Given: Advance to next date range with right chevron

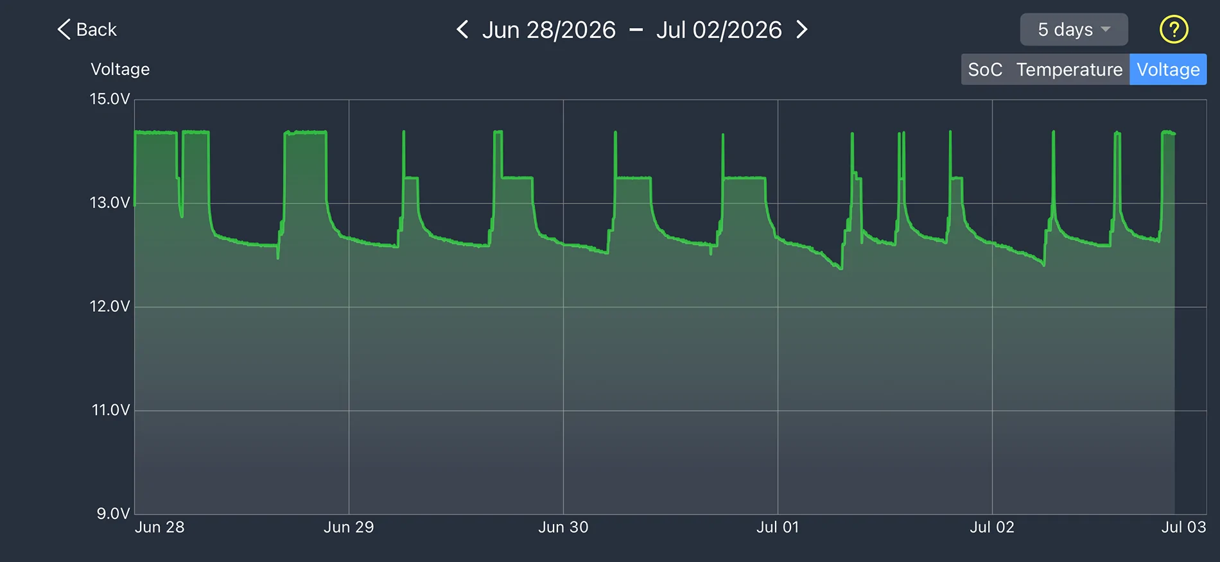Looking at the screenshot, I should coord(802,30).
